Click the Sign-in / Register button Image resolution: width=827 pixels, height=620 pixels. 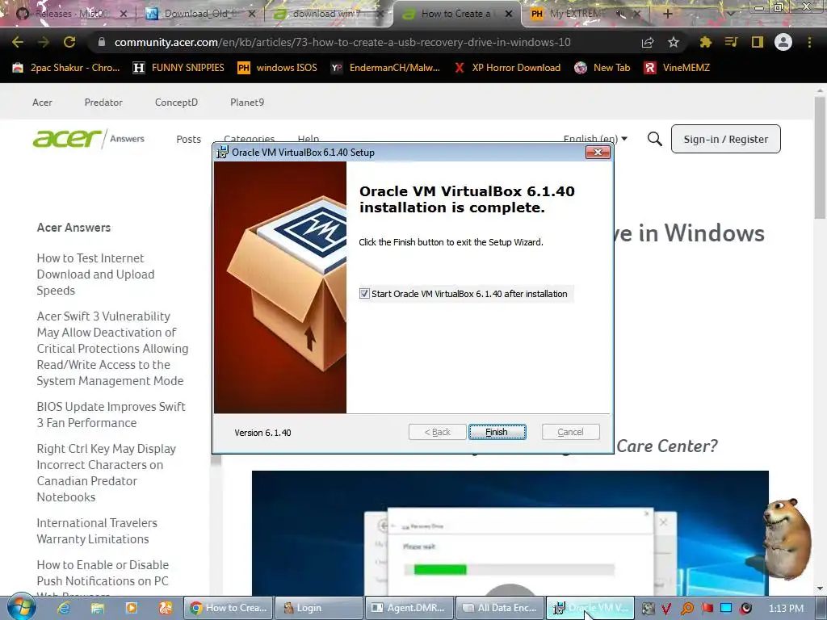(726, 139)
